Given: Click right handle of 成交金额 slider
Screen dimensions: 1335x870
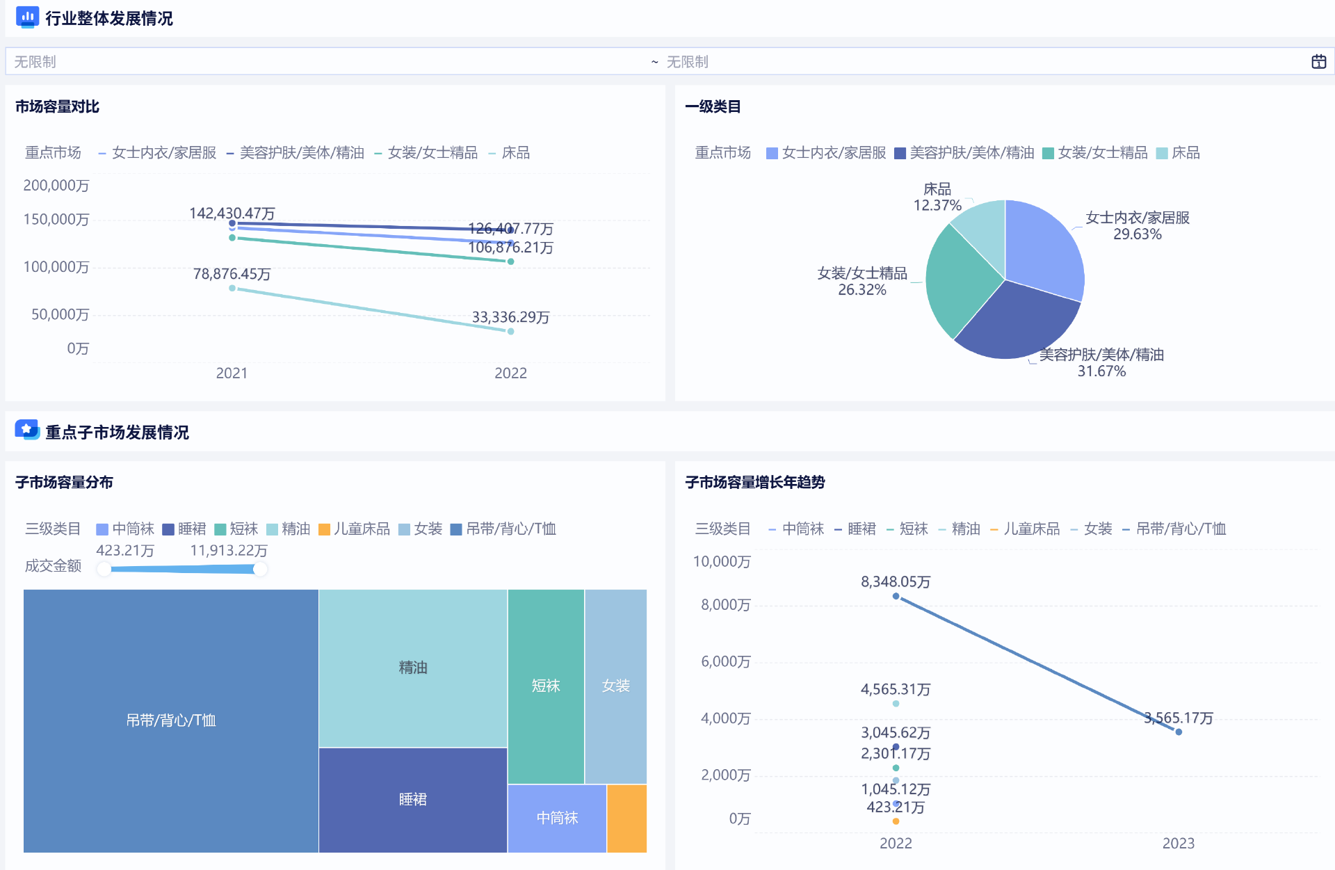Looking at the screenshot, I should point(260,570).
